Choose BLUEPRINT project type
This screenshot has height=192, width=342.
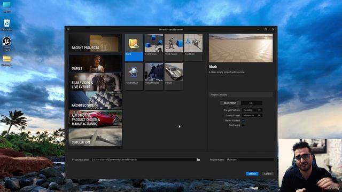[x=230, y=103]
